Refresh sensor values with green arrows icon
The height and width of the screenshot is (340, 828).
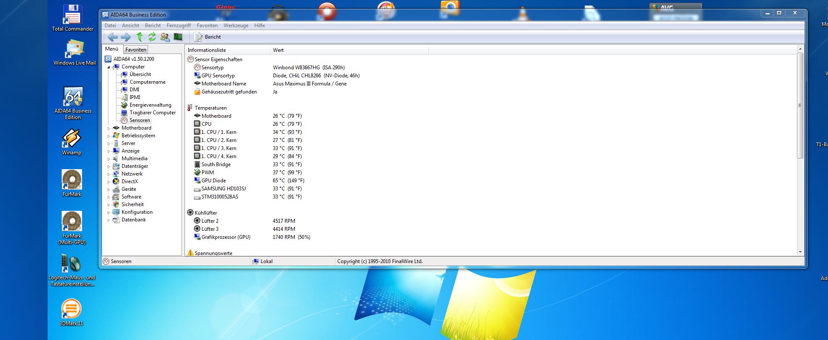[152, 37]
